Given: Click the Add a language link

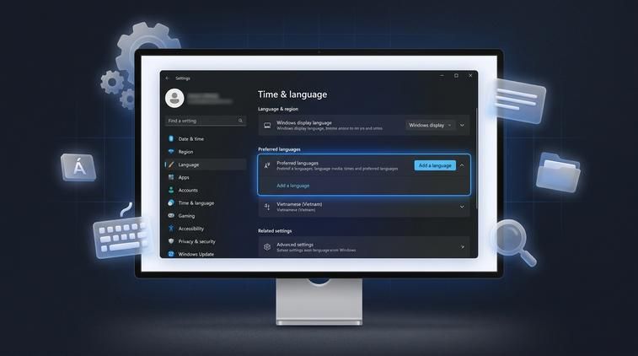Looking at the screenshot, I should coord(293,186).
